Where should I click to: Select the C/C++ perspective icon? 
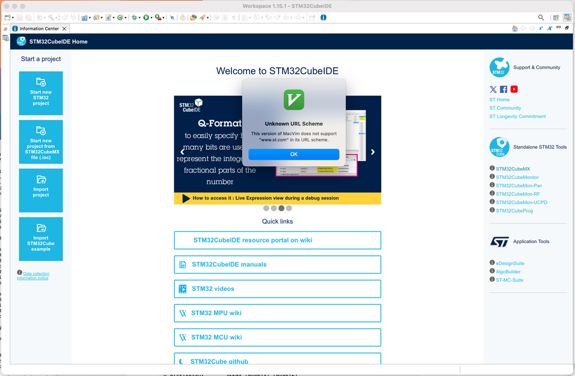pyautogui.click(x=568, y=18)
